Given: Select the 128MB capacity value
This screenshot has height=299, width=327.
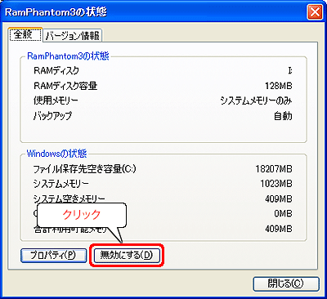Looking at the screenshot, I should point(279,86).
